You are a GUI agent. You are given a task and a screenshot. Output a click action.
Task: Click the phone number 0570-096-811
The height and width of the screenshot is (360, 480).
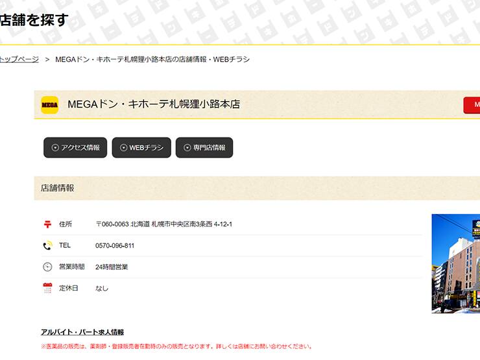coord(115,246)
